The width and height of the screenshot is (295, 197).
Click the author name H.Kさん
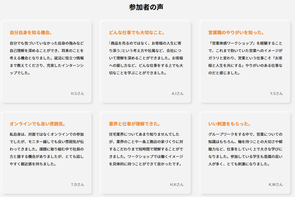click(x=177, y=184)
